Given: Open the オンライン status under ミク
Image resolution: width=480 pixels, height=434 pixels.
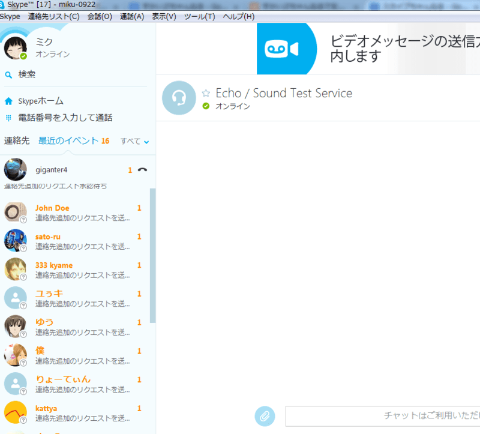Looking at the screenshot, I should tap(52, 55).
